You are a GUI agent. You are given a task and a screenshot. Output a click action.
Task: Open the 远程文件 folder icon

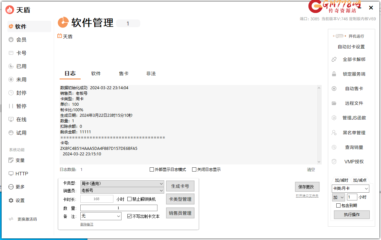(x=334, y=103)
